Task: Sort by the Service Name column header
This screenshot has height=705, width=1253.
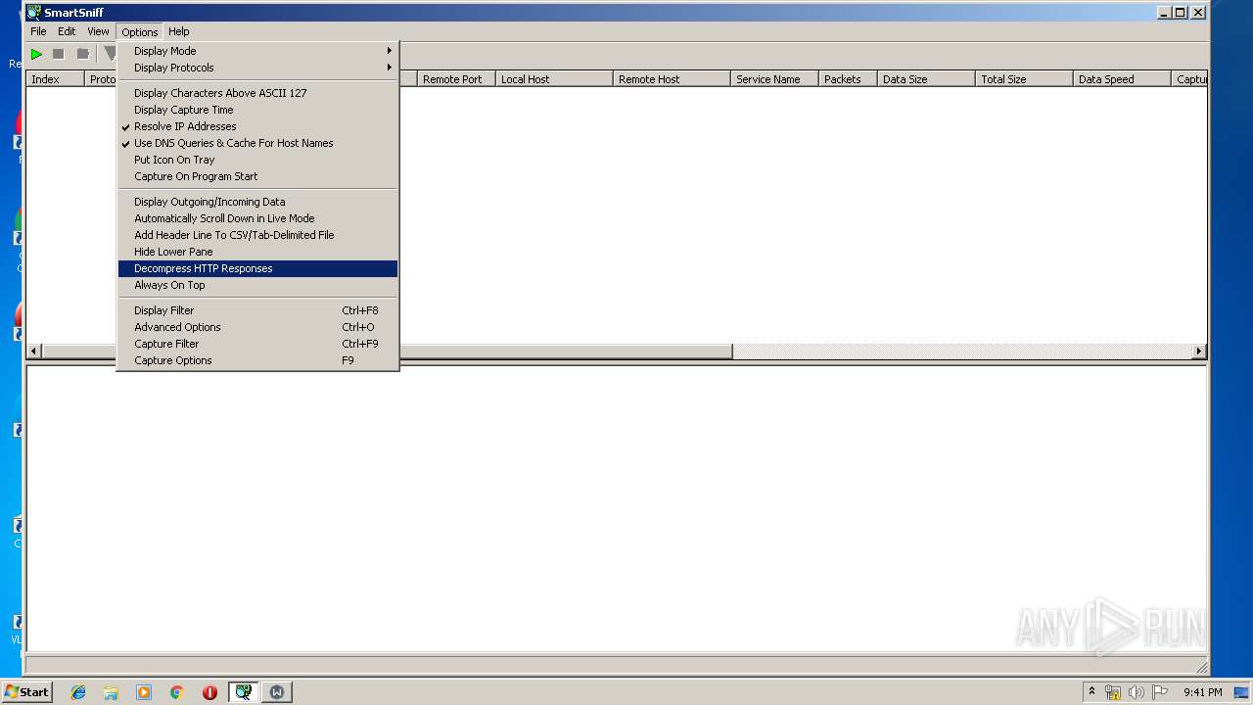Action: pos(774,79)
